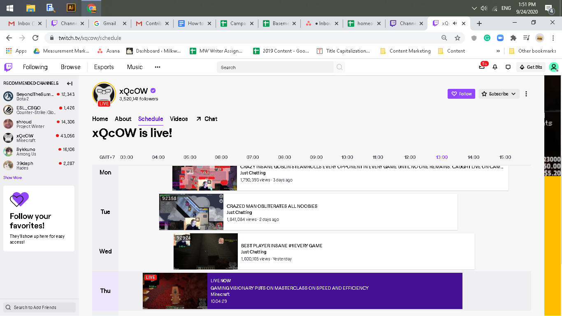Screen dimensions: 562x316
Task: Expand the hidden bookmarks chevron
Action: pos(498,51)
